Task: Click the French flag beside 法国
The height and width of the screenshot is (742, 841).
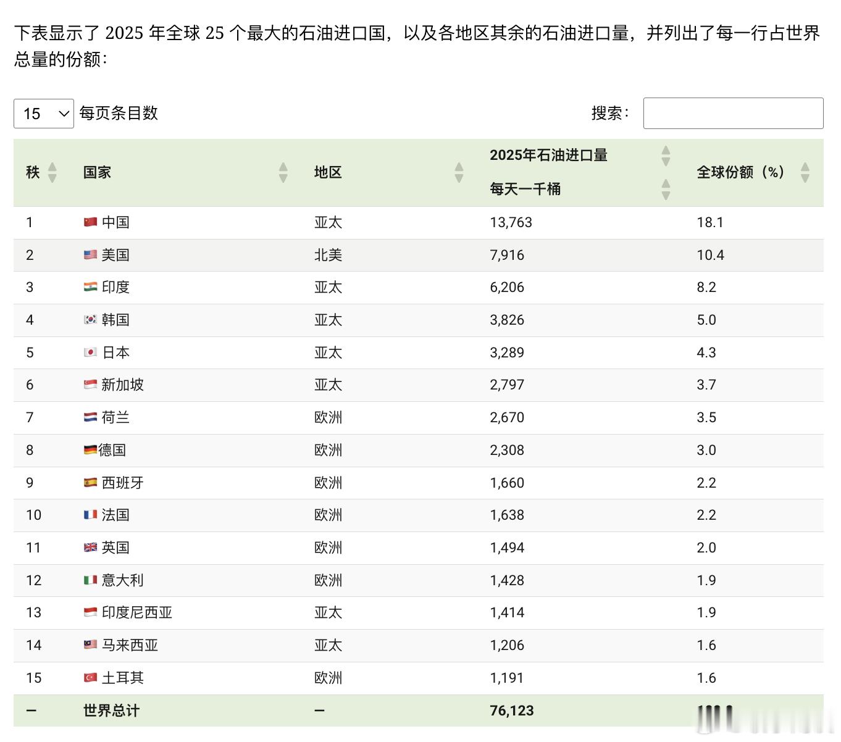Action: [91, 514]
